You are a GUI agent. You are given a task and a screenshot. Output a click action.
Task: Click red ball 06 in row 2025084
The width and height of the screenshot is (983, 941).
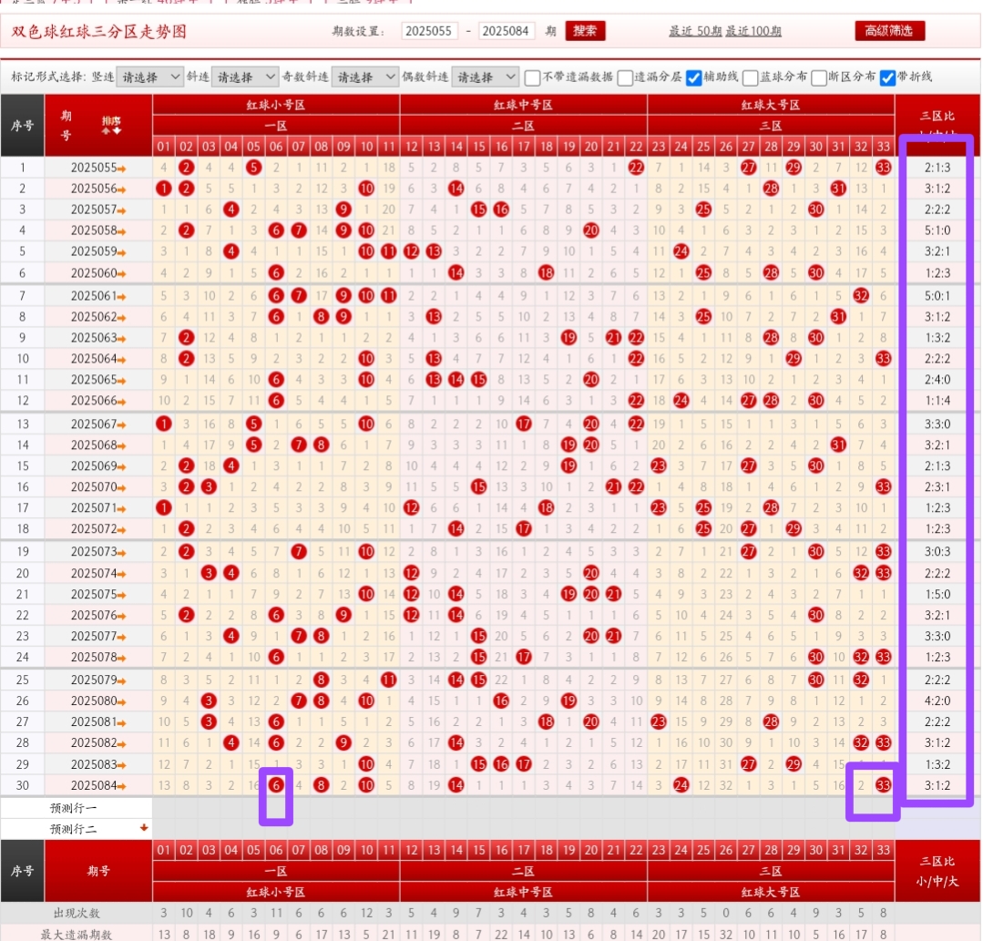[276, 784]
